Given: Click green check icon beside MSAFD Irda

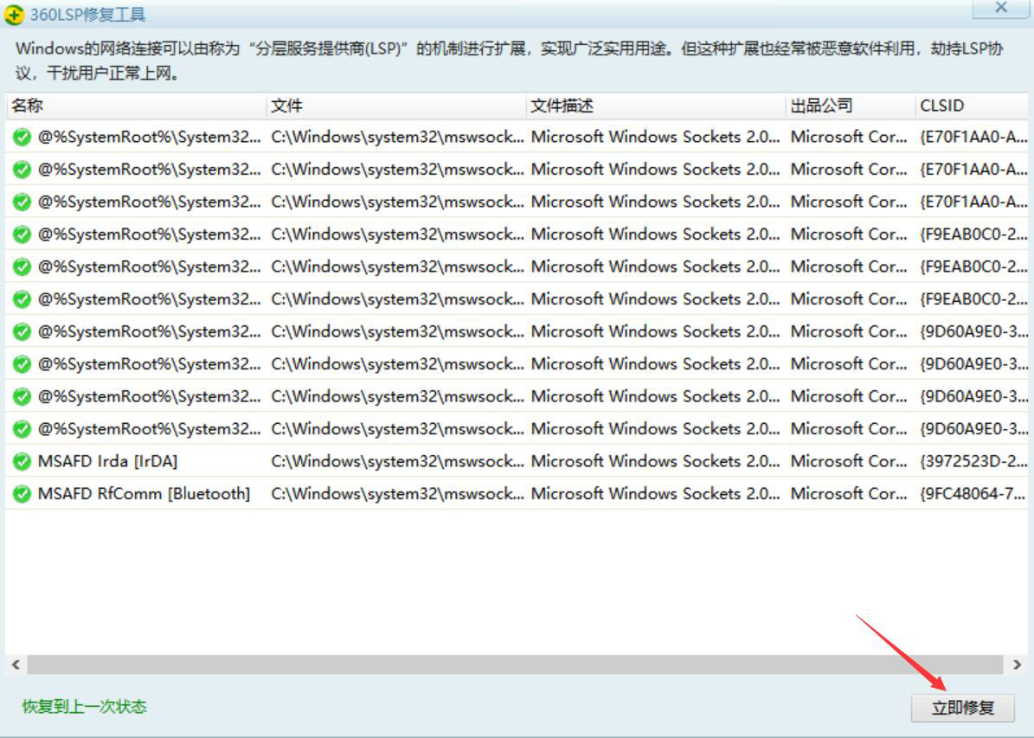Looking at the screenshot, I should pos(22,461).
